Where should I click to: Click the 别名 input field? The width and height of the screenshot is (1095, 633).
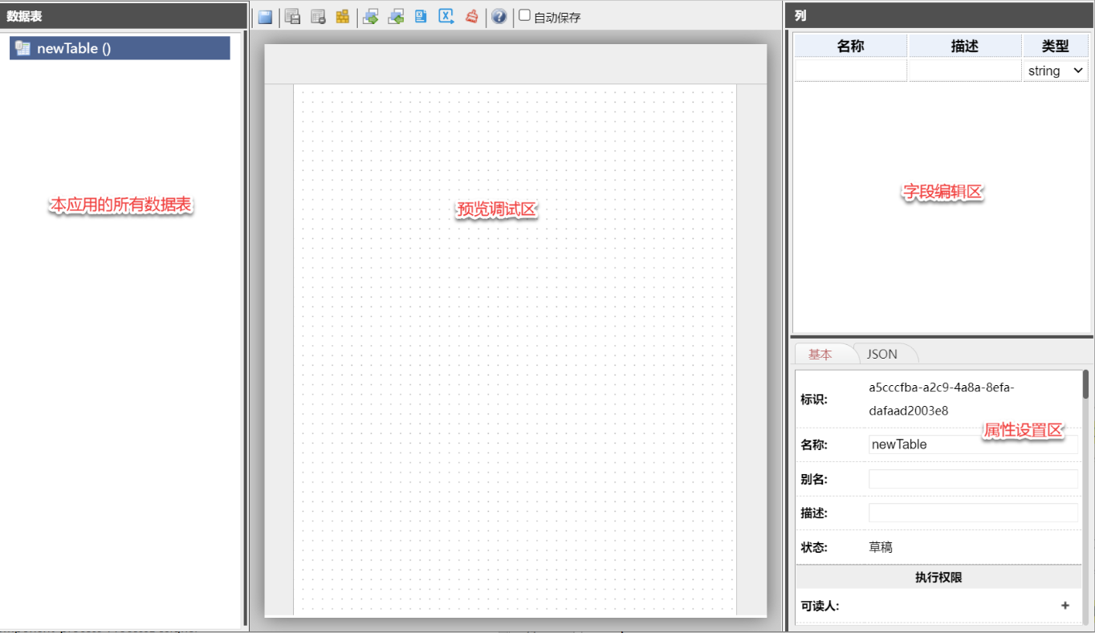click(x=972, y=479)
